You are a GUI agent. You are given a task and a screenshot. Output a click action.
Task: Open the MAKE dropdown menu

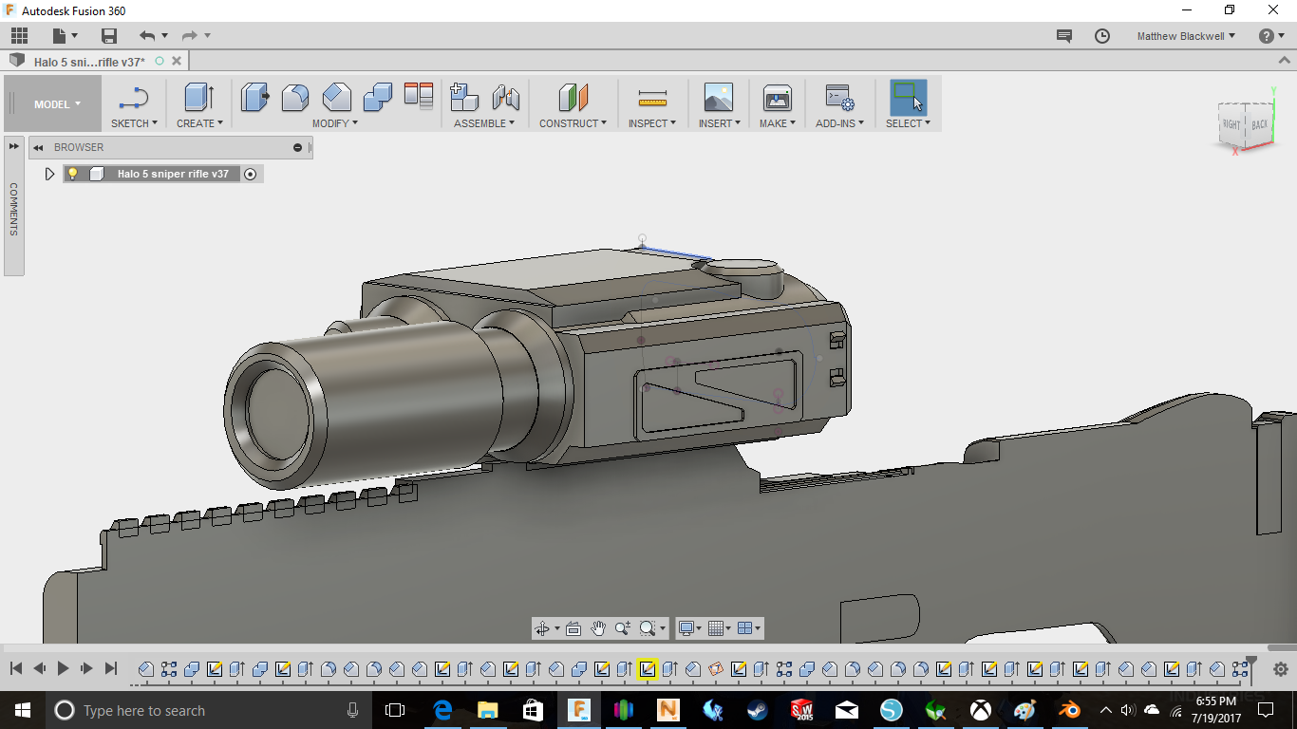click(778, 123)
